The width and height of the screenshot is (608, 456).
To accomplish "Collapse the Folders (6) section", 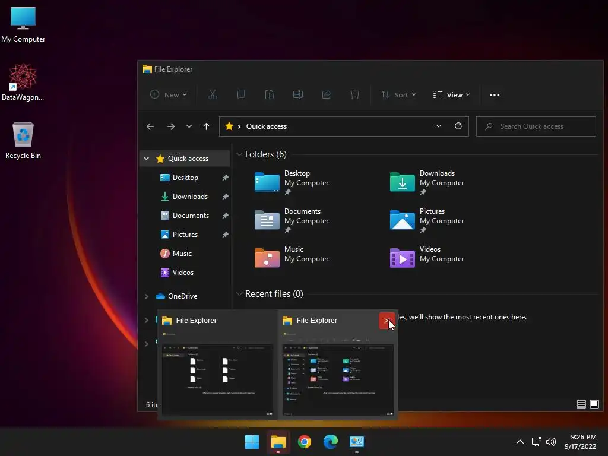I will 239,154.
